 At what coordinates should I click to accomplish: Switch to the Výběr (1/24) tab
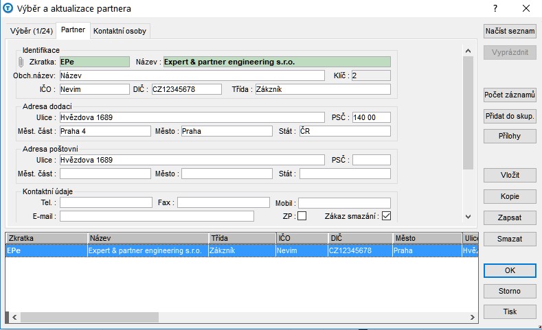click(32, 31)
